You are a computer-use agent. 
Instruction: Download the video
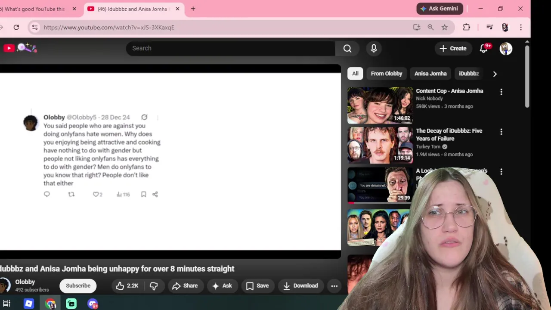[x=300, y=285]
